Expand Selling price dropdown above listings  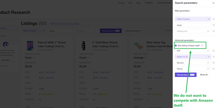[x=86, y=31]
